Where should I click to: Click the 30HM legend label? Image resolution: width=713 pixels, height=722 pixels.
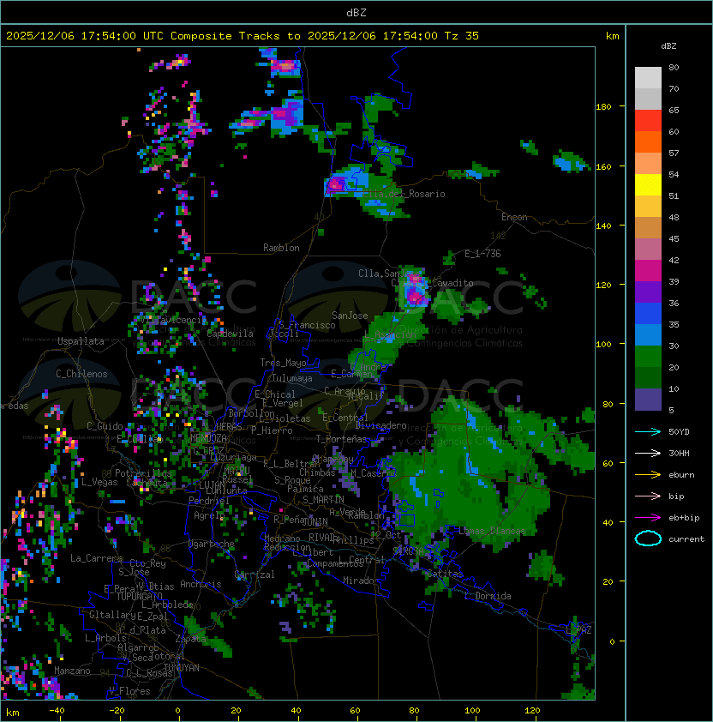(679, 453)
